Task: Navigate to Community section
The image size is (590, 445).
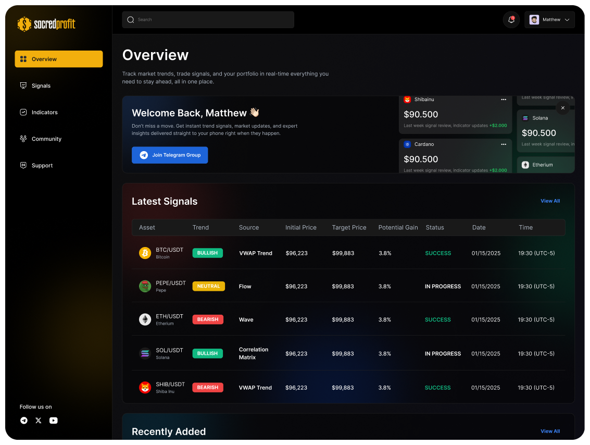Action: click(x=46, y=139)
